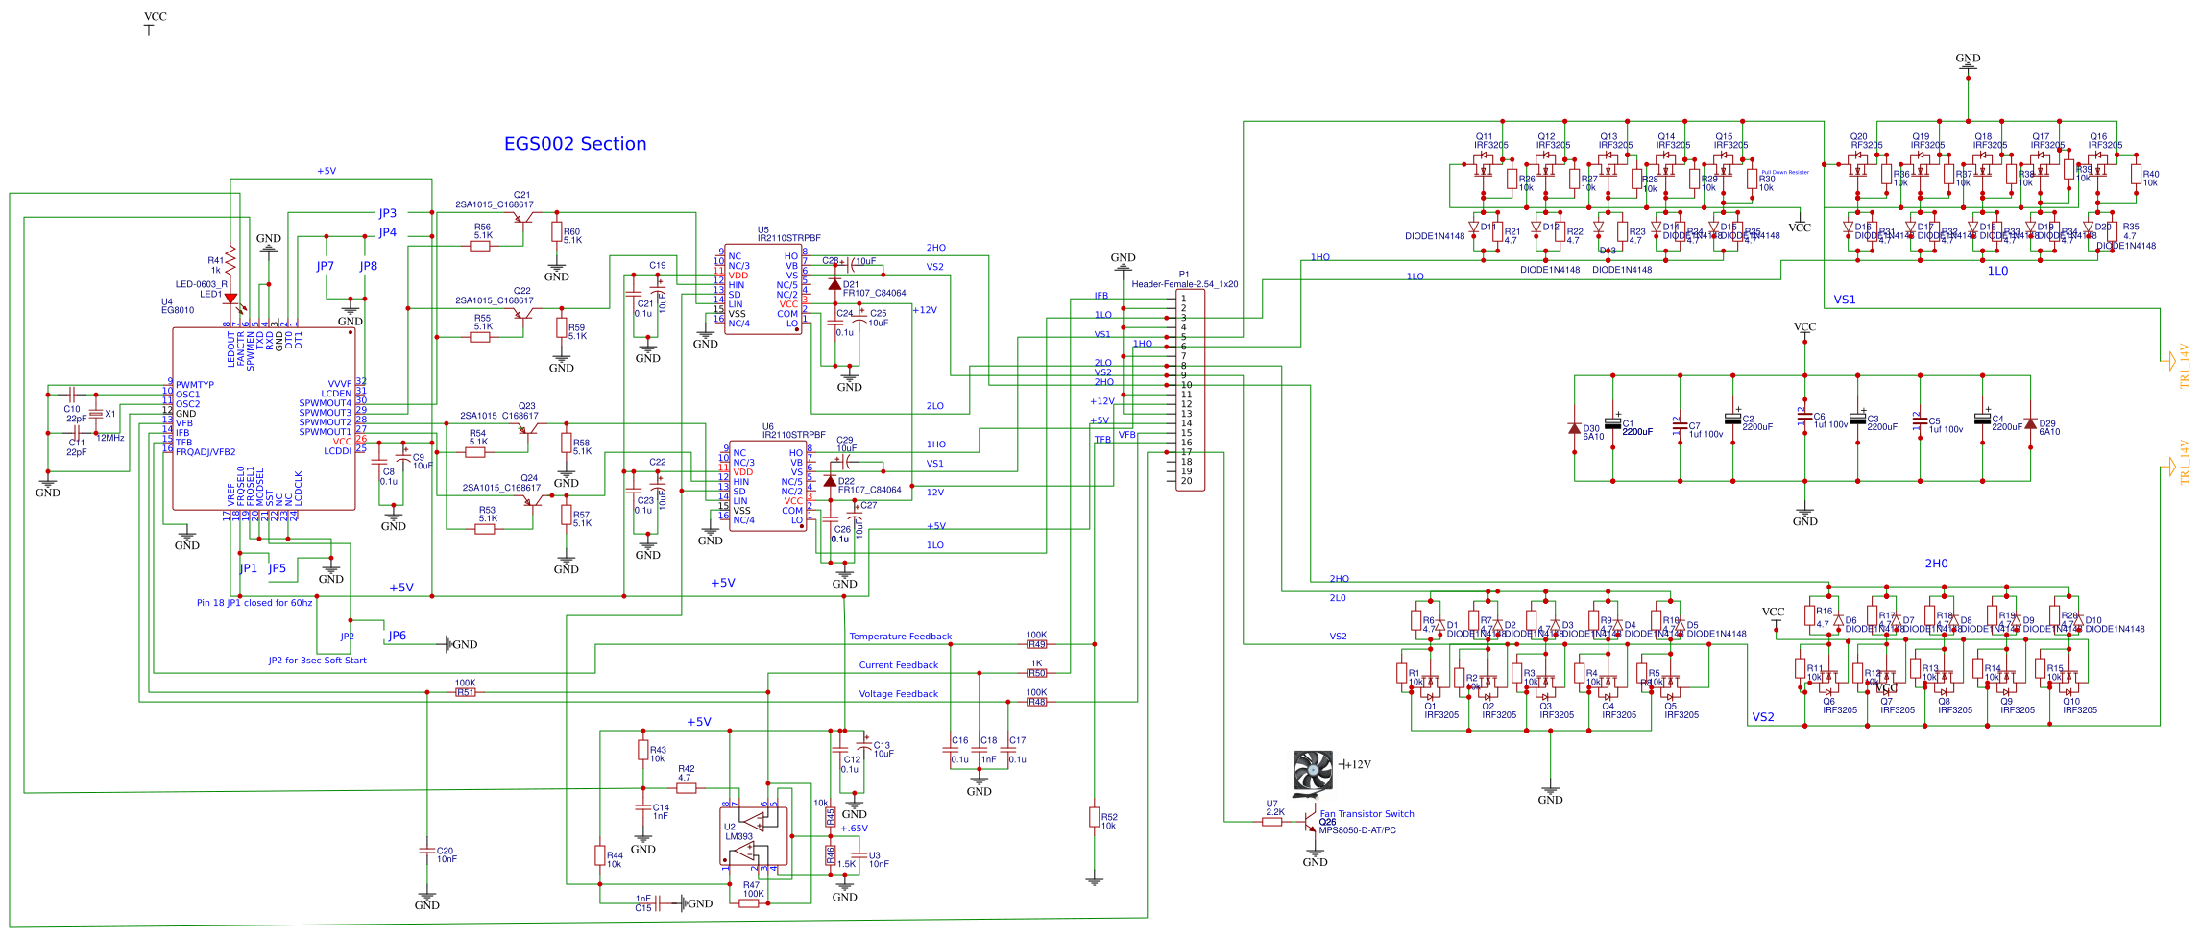Click the LM393 comparator U2 symbol
The width and height of the screenshot is (2201, 937).
click(755, 835)
